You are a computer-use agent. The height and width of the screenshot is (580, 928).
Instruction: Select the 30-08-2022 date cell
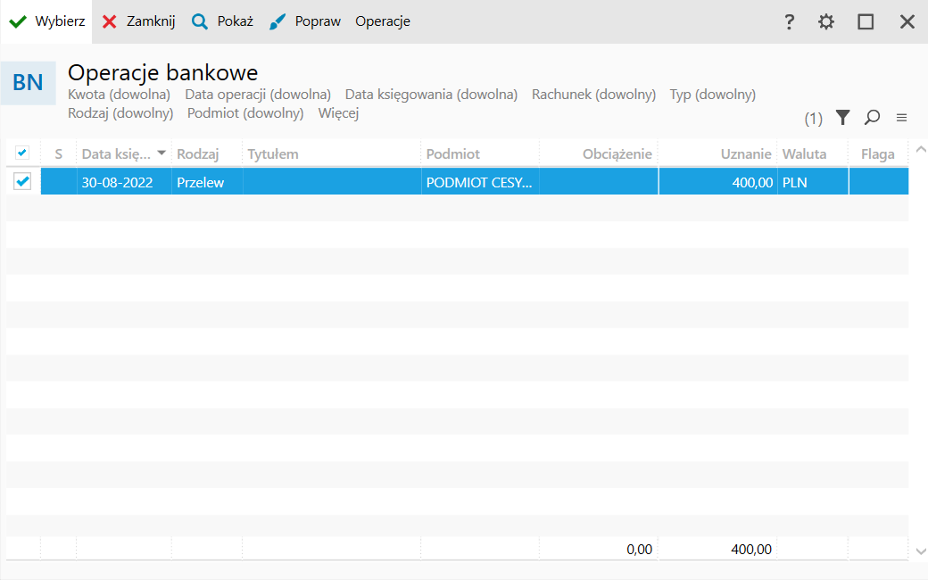coord(124,182)
